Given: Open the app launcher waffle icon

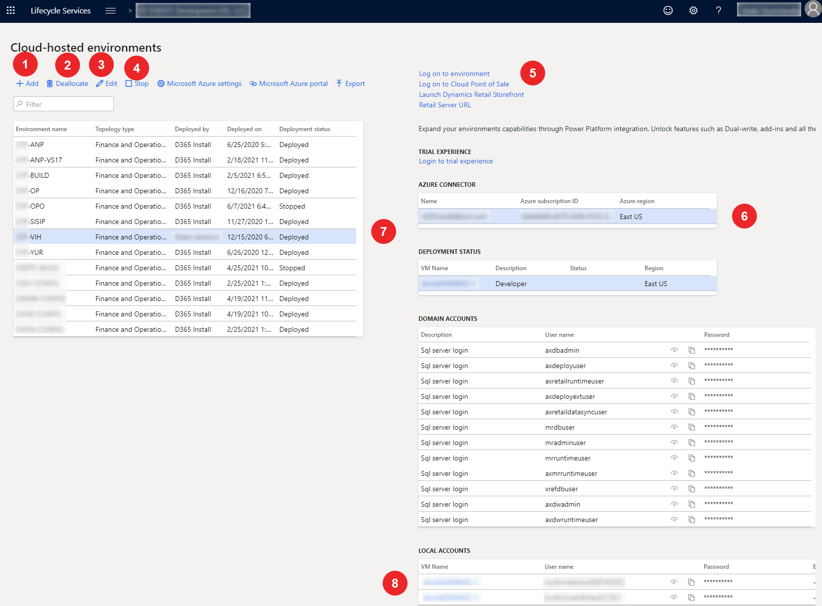Looking at the screenshot, I should (10, 10).
